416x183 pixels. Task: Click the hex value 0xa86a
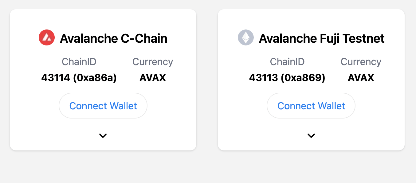coord(95,78)
